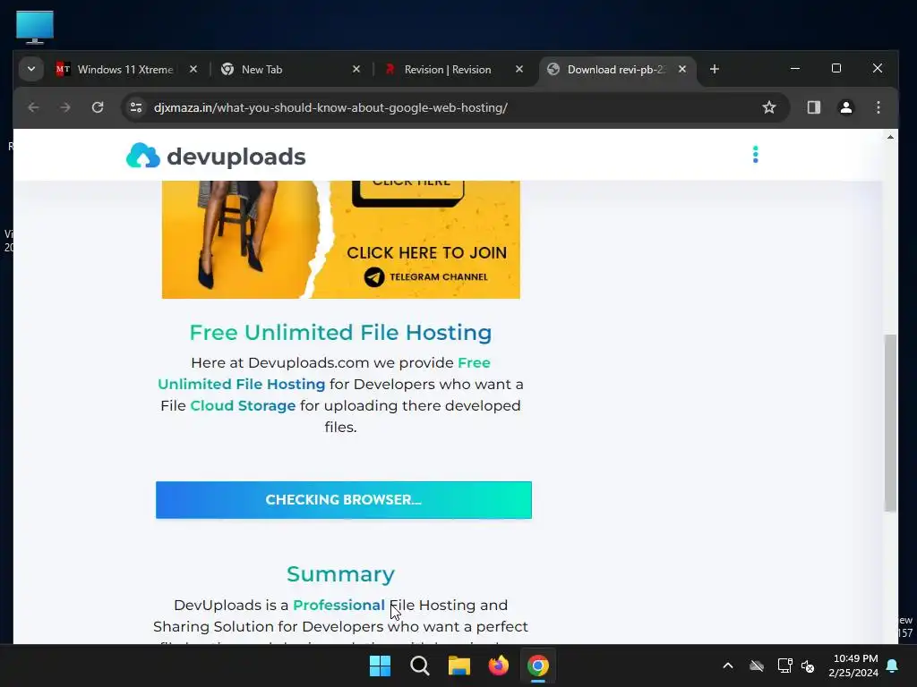
Task: Click the page vertical scrollbar thumb
Action: [x=889, y=423]
